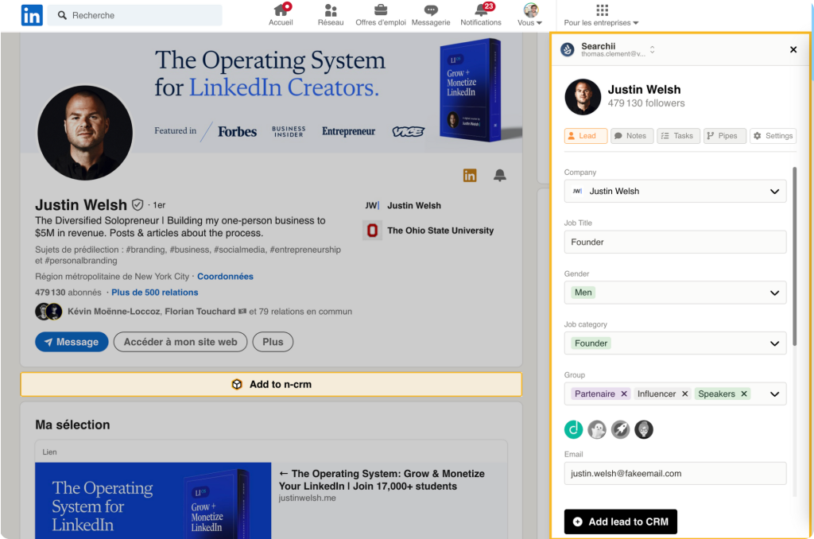Viewport: 814px width, 539px height.
Task: Open The Ohio State University link
Action: (x=440, y=231)
